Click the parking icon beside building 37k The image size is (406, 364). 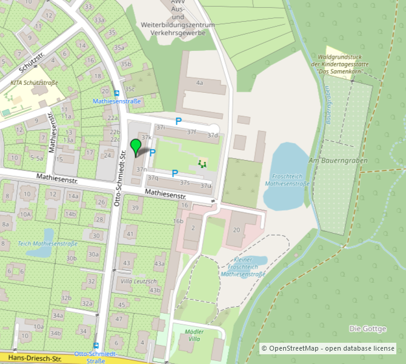[152, 153]
